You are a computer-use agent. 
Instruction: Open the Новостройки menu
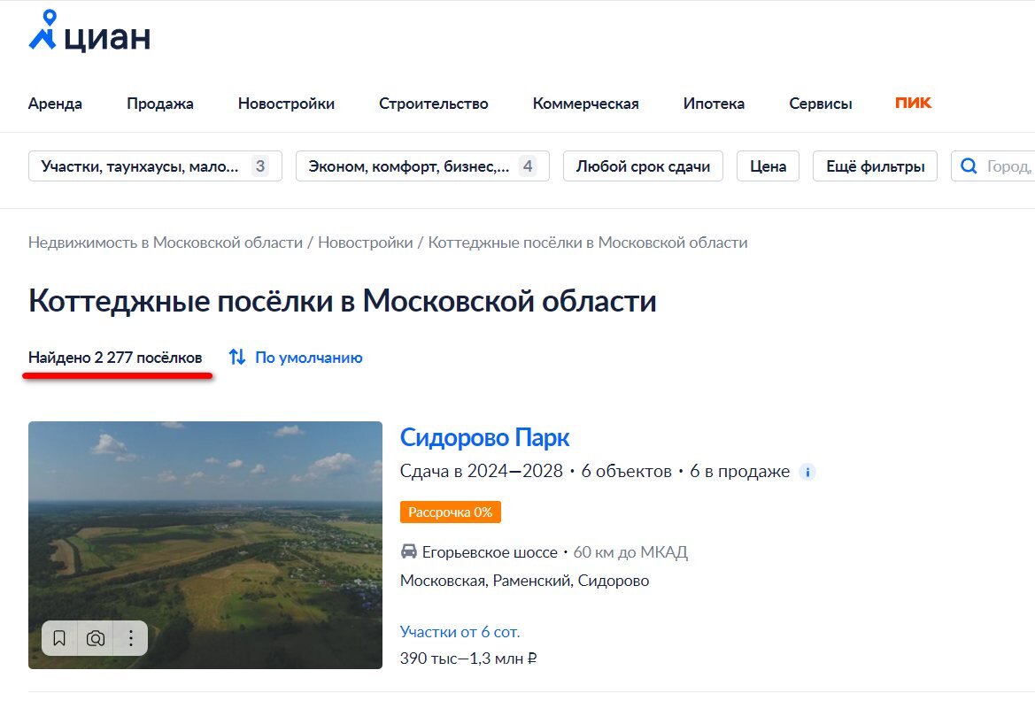tap(286, 104)
